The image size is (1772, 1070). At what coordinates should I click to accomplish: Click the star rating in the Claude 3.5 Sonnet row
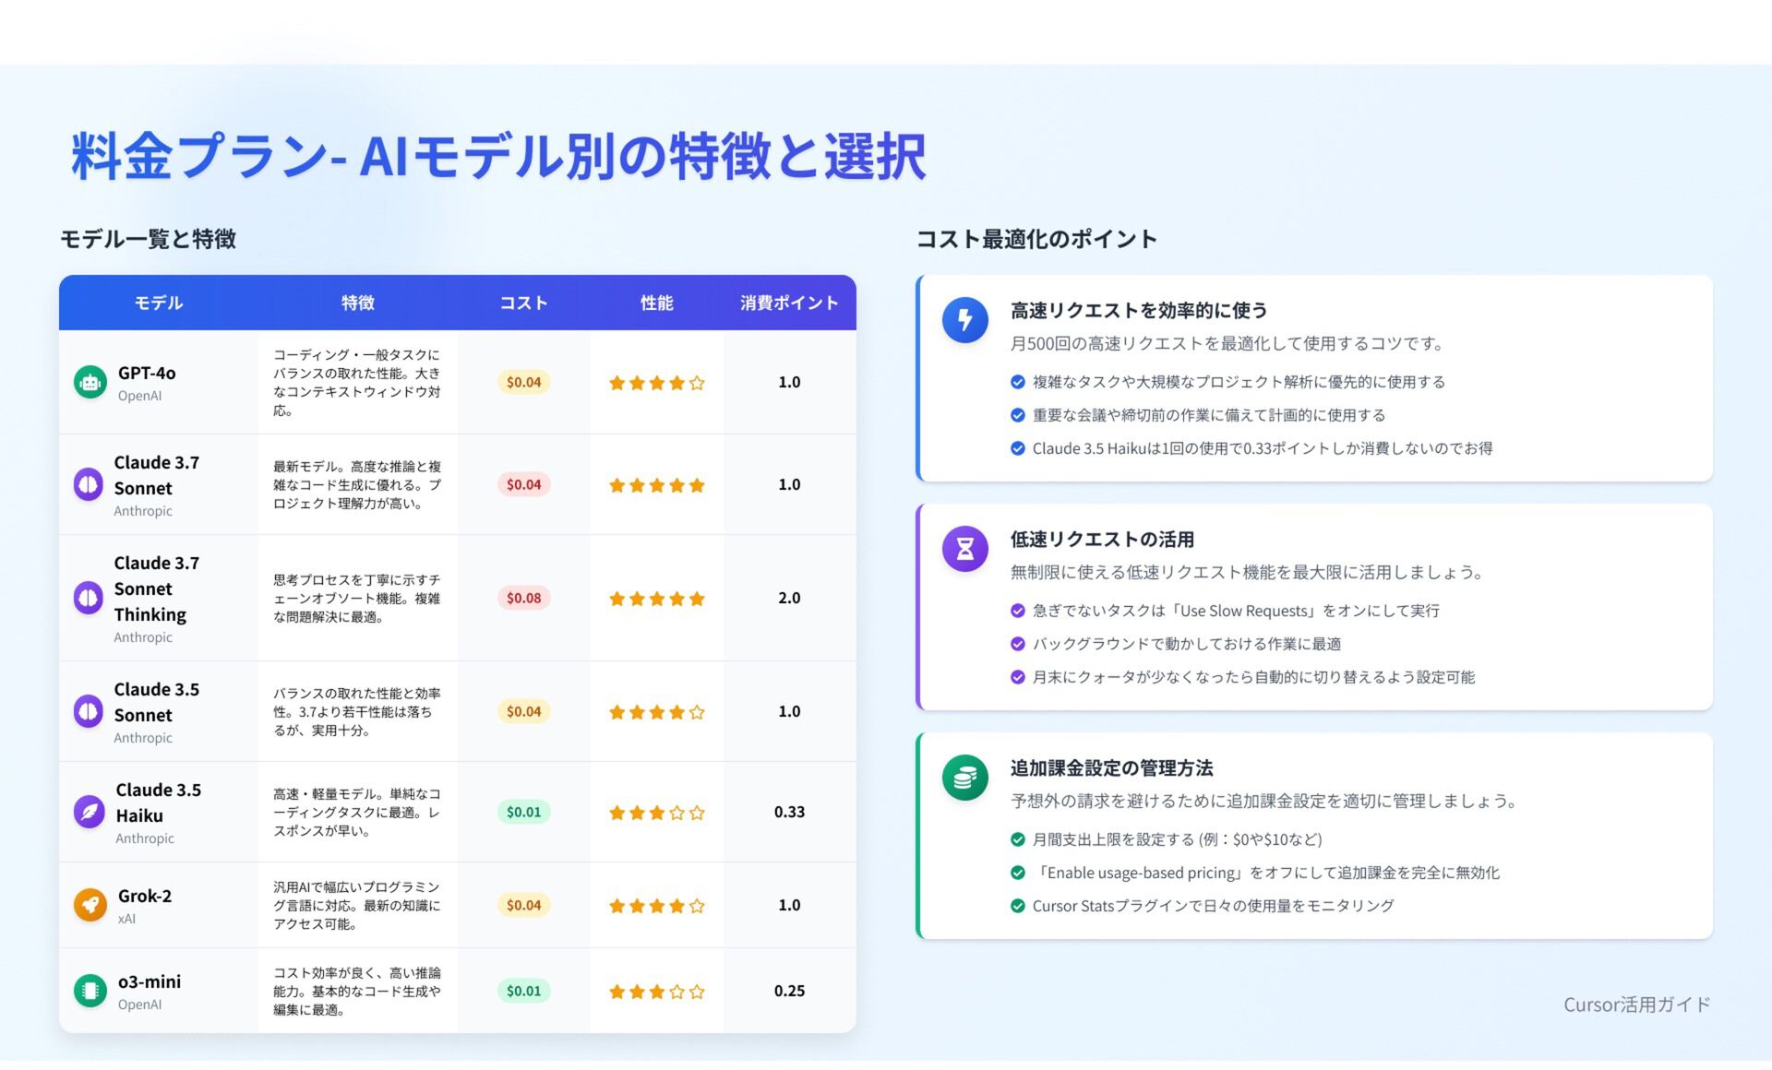(656, 712)
